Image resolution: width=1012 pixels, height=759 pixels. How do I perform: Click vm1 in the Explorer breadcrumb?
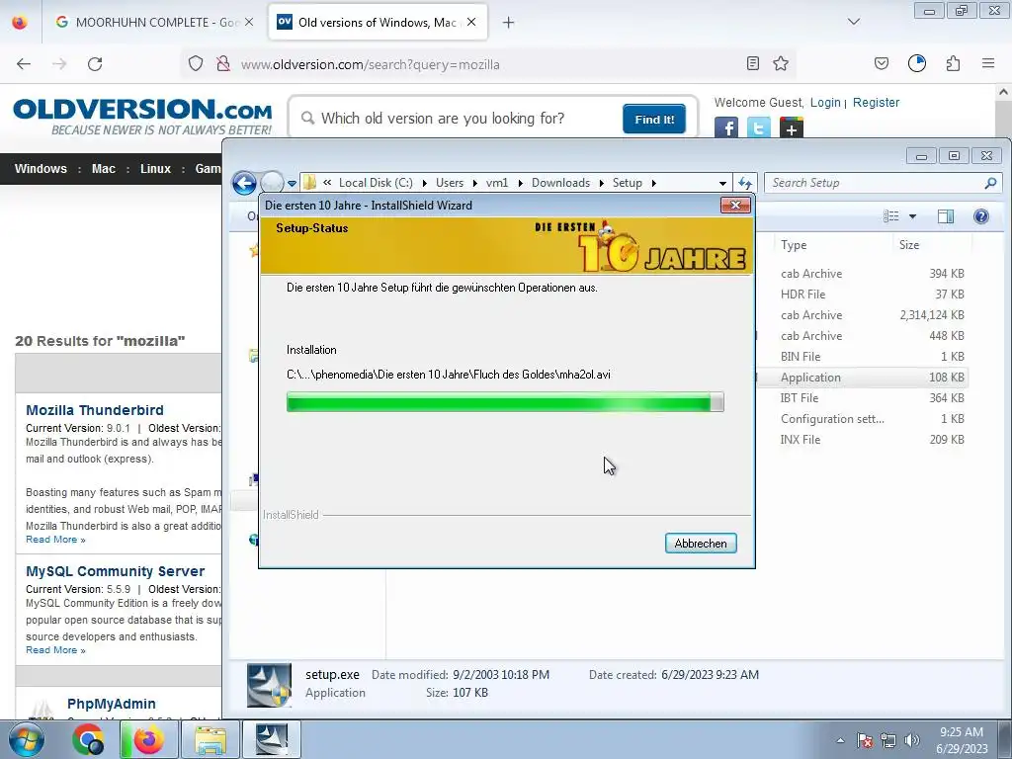496,183
